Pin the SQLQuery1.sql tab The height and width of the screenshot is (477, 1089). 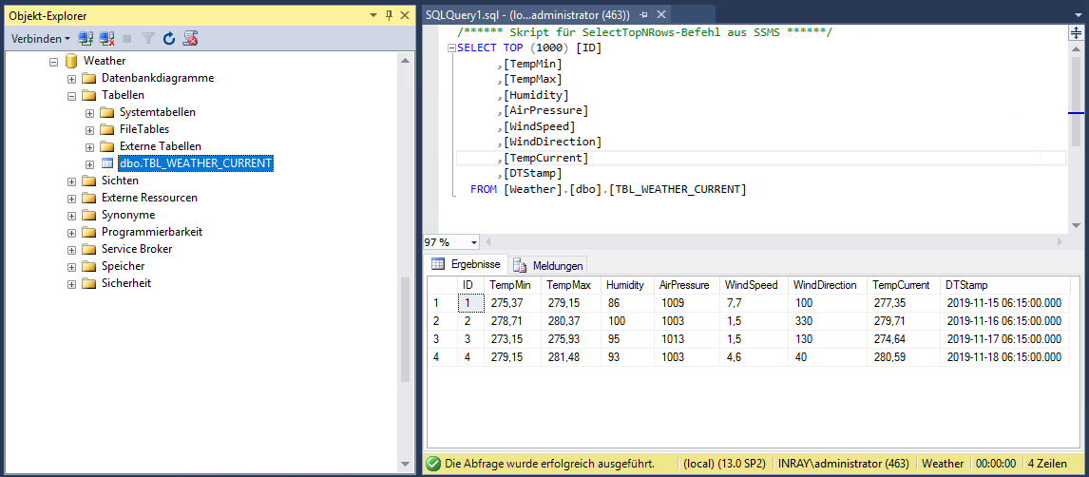644,14
